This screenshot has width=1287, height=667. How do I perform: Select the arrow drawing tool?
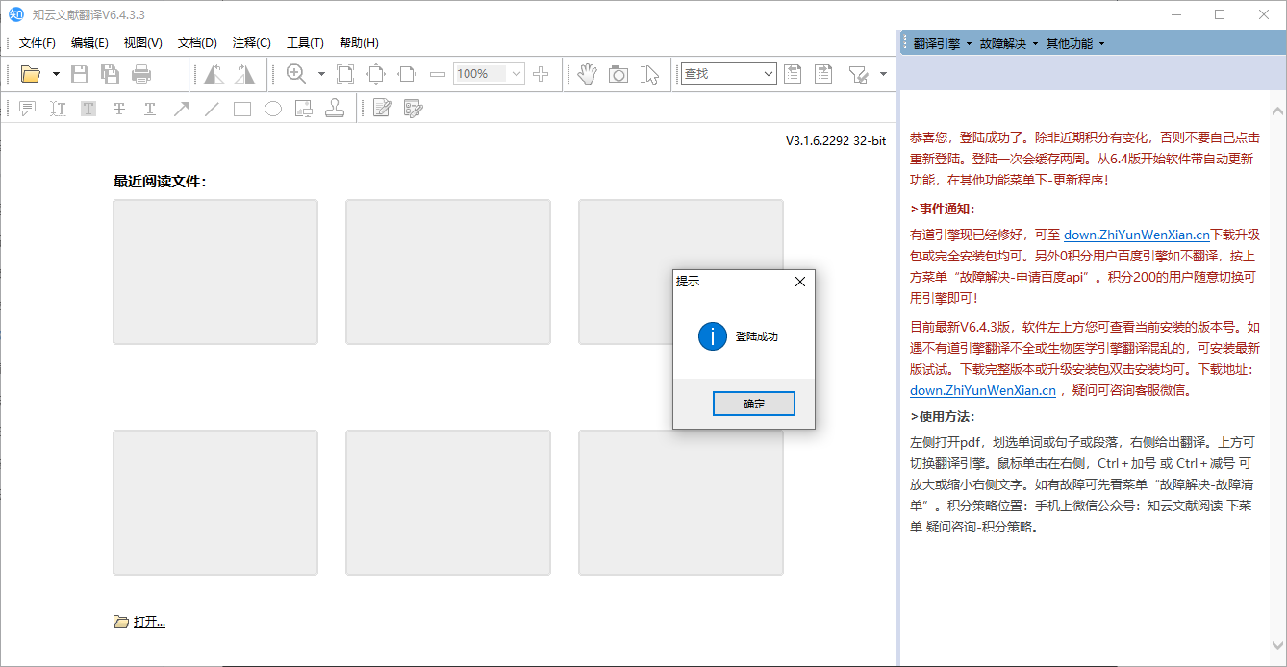pyautogui.click(x=181, y=109)
